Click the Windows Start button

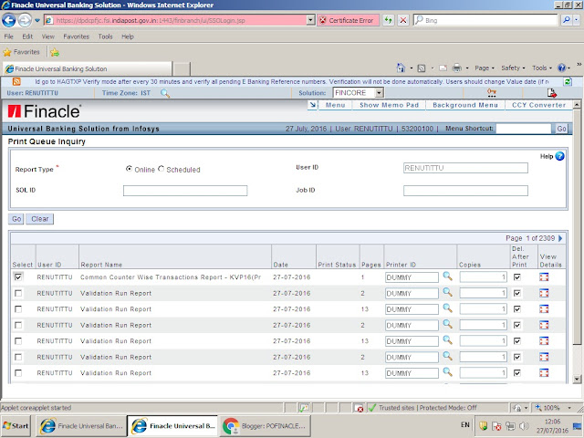tap(16, 426)
